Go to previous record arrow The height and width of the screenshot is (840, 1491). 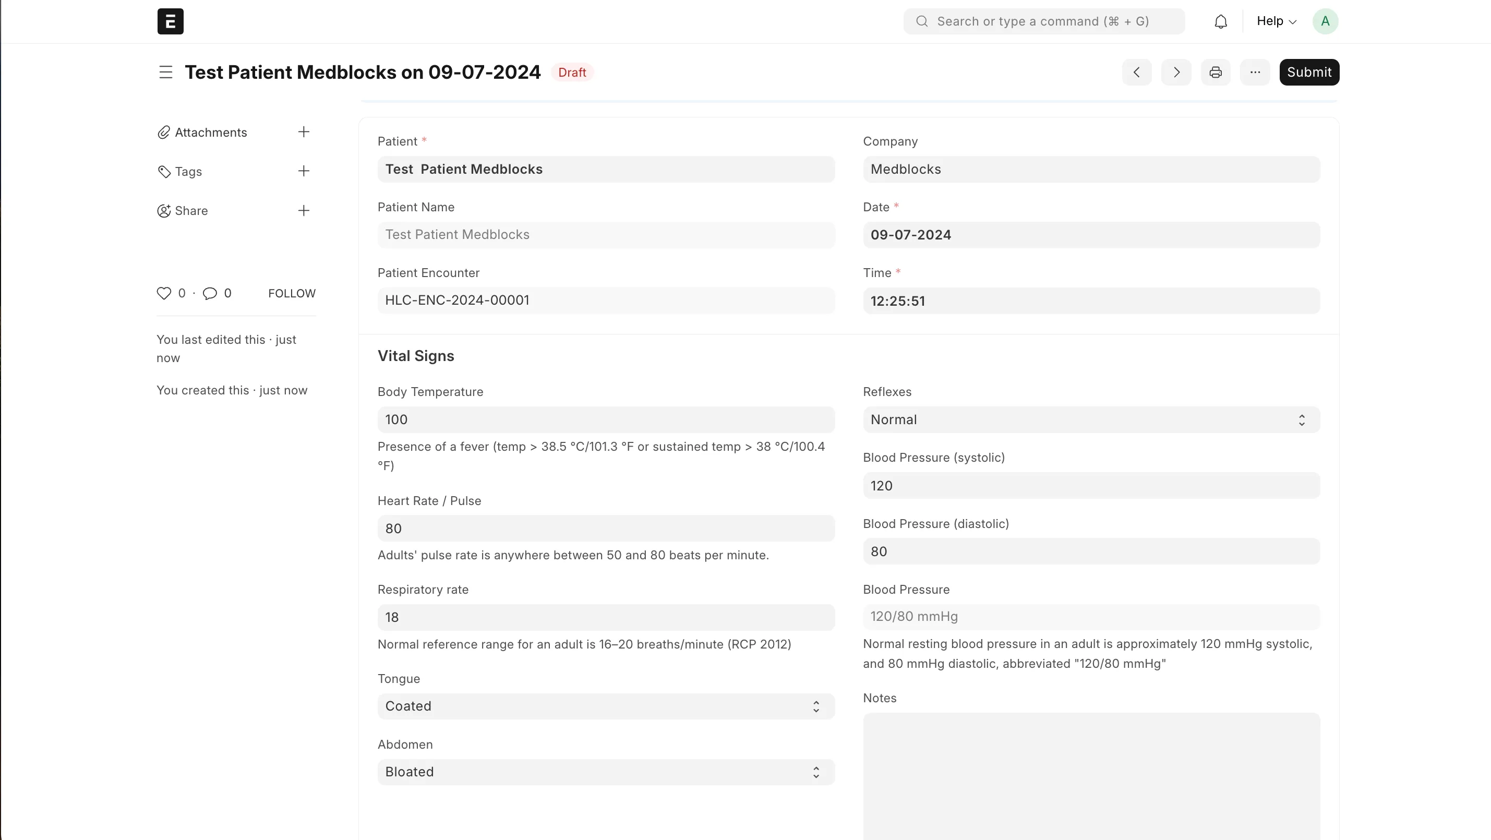click(x=1136, y=73)
